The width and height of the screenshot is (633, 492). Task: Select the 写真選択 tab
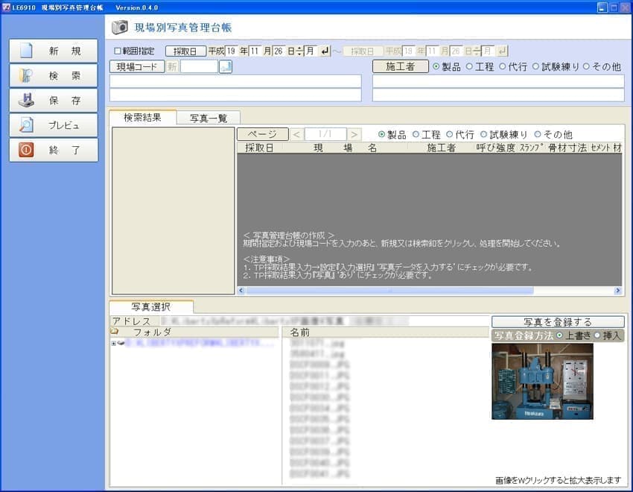point(151,306)
